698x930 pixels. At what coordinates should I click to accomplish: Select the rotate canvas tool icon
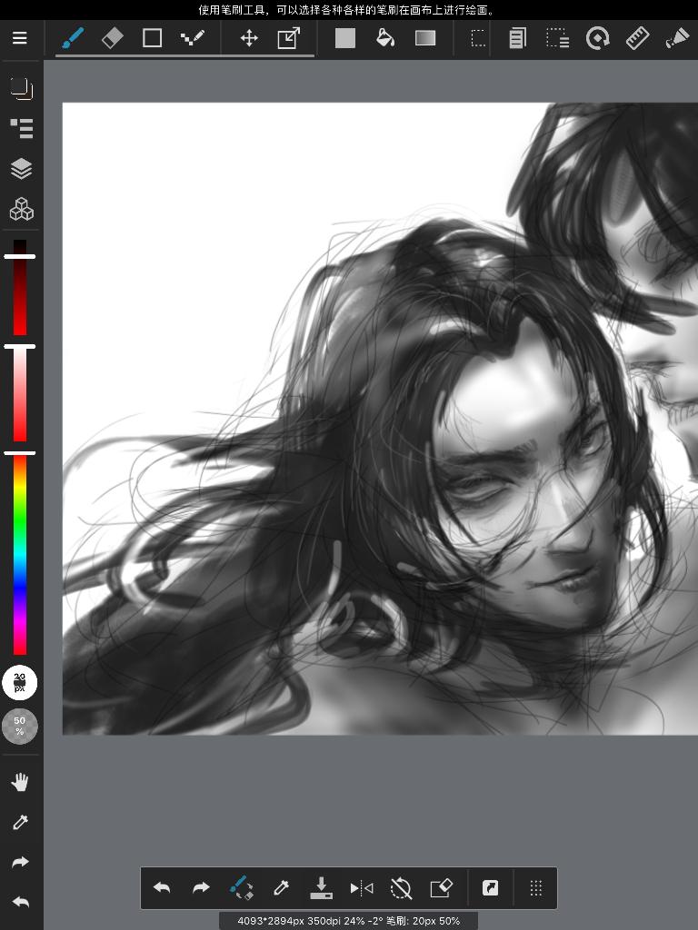pyautogui.click(x=597, y=38)
